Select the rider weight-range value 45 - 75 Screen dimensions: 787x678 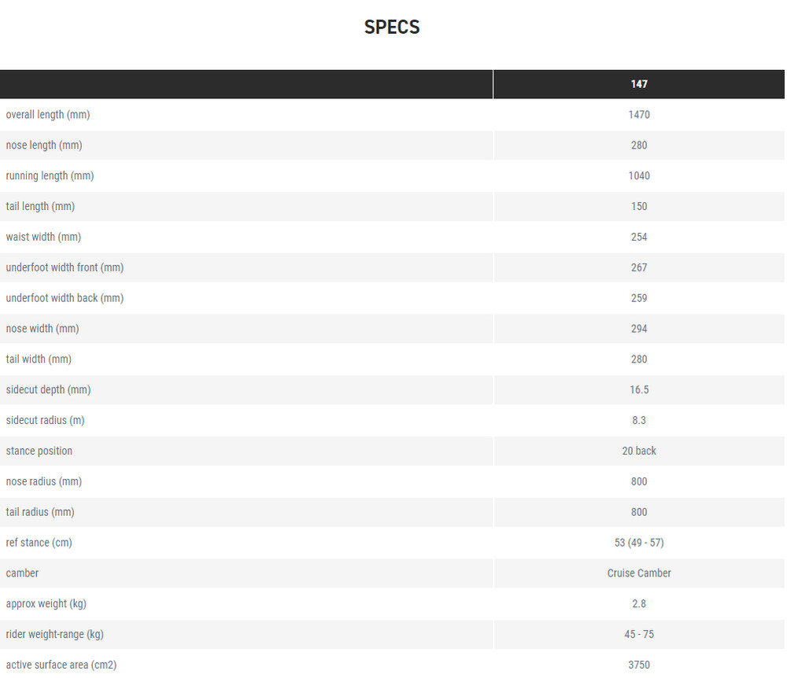pyautogui.click(x=639, y=635)
